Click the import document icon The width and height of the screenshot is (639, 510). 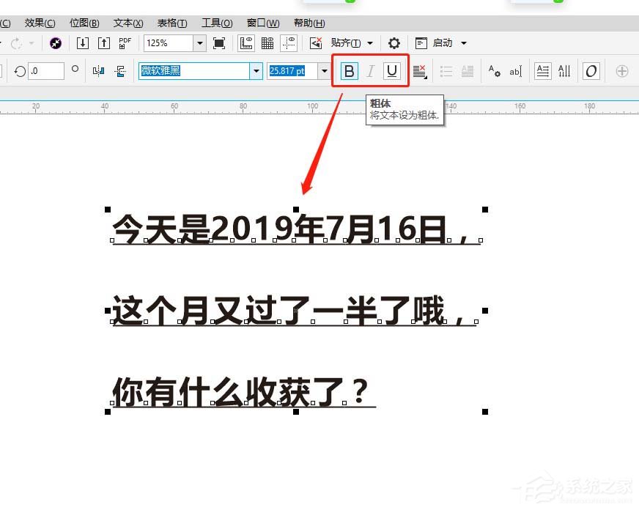82,42
